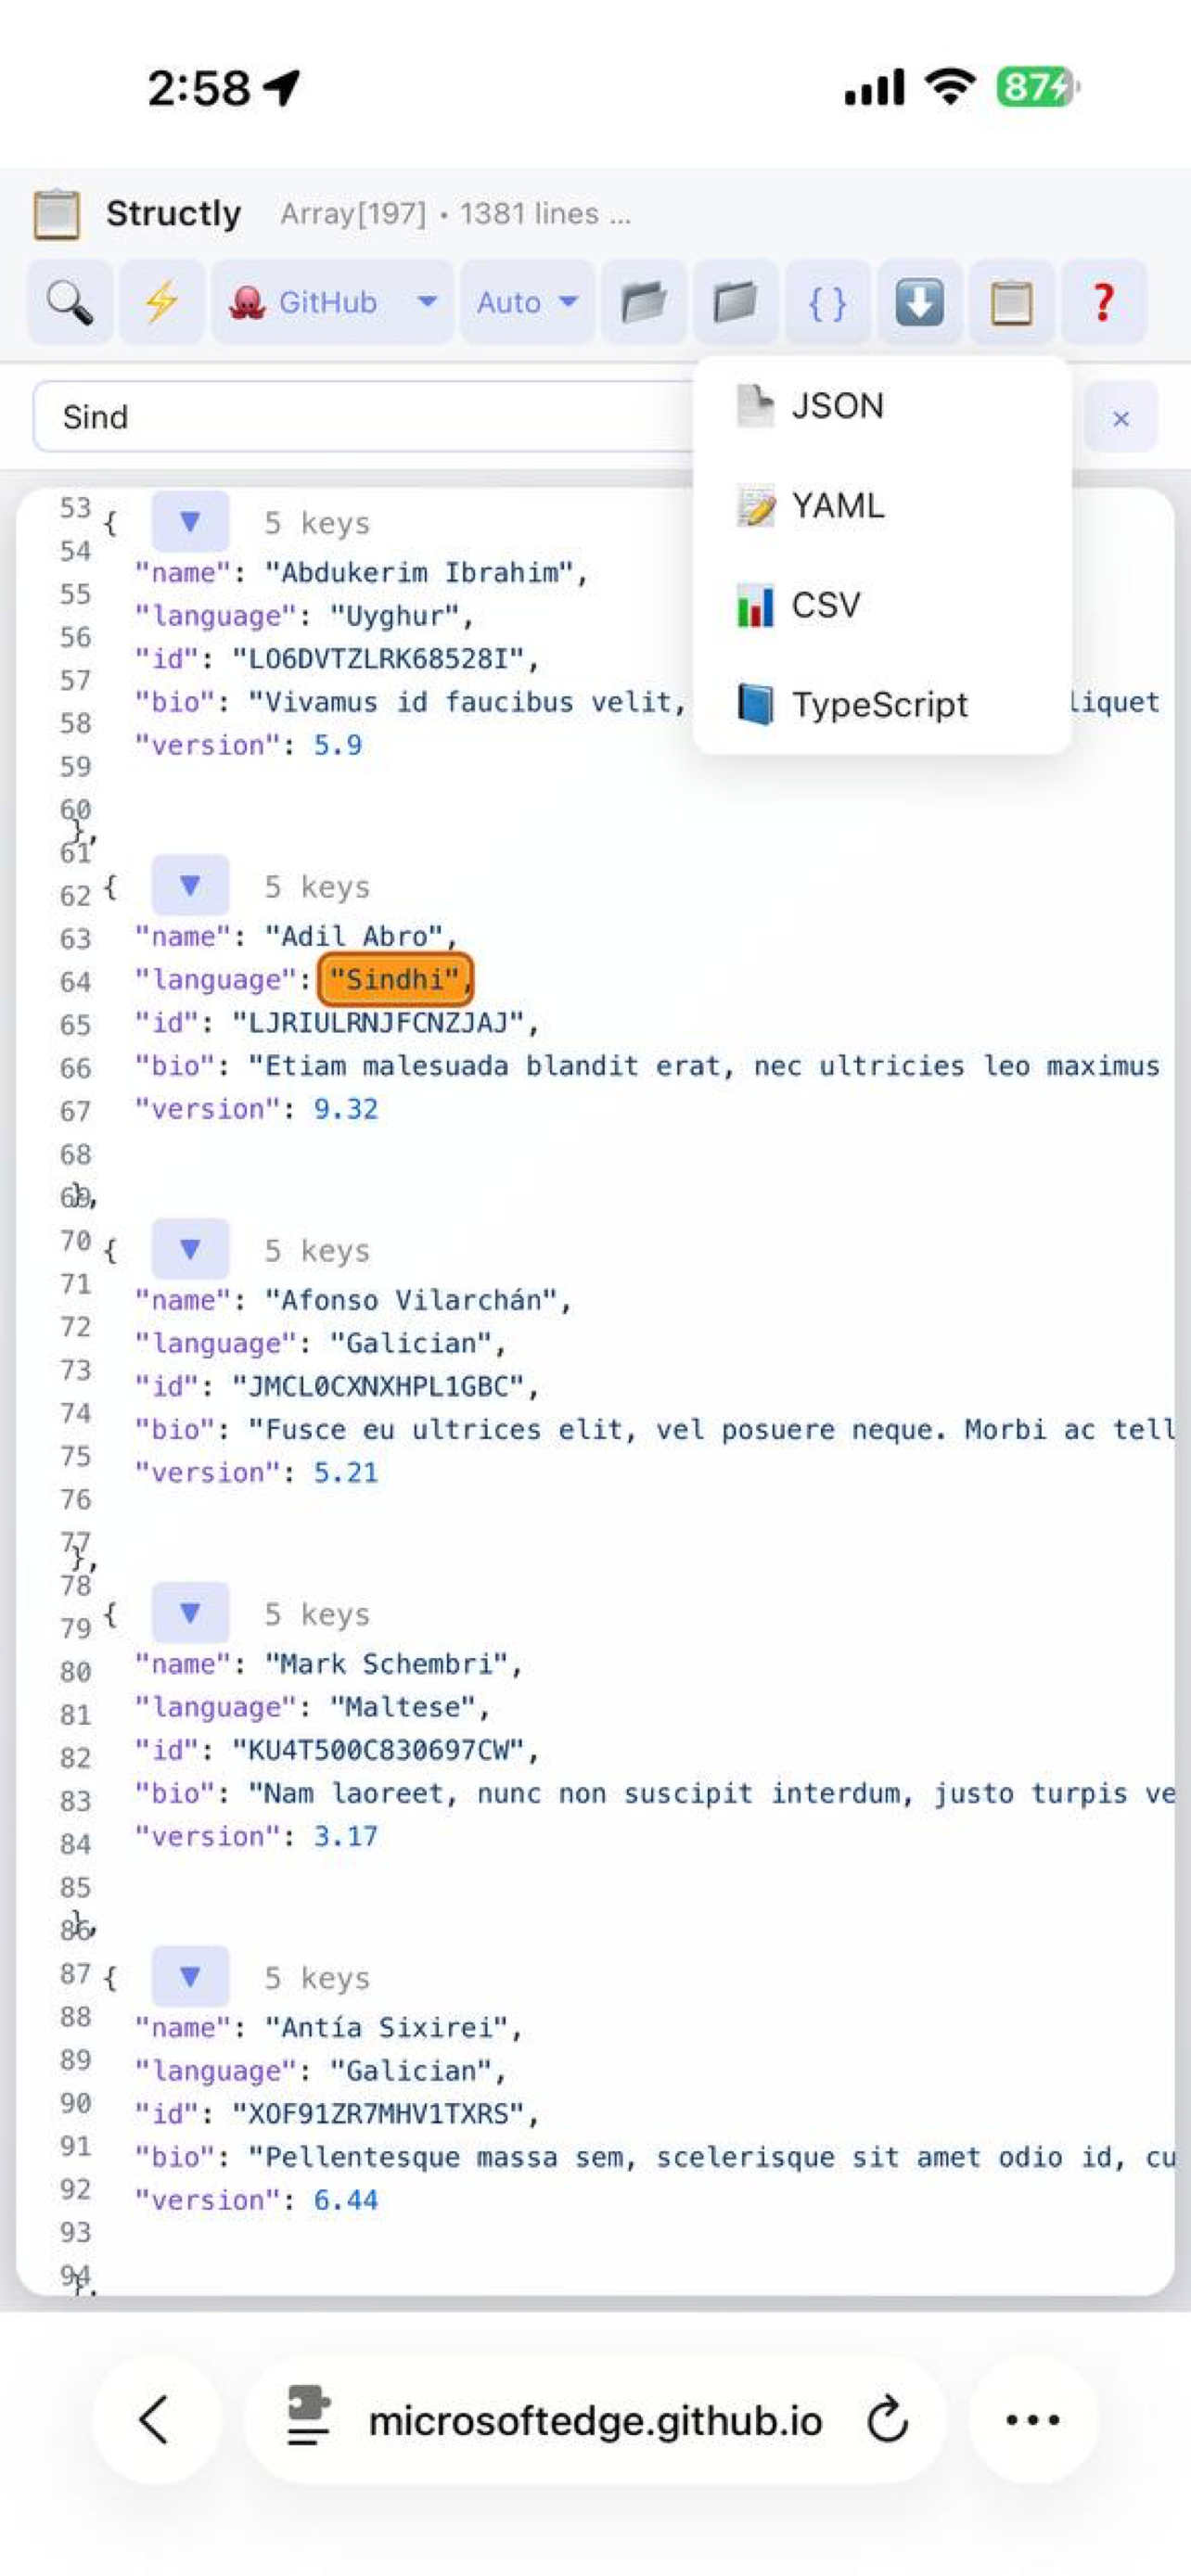
Task: Click the id "XOF91ZR7MHV1TXRS"
Action: click(378, 2114)
